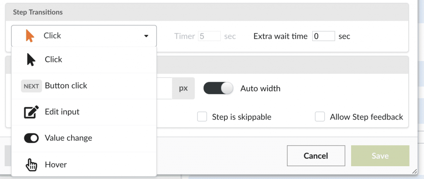Image resolution: width=424 pixels, height=179 pixels.
Task: Collapse the transition dropdown using its caret arrow
Action: coord(146,36)
